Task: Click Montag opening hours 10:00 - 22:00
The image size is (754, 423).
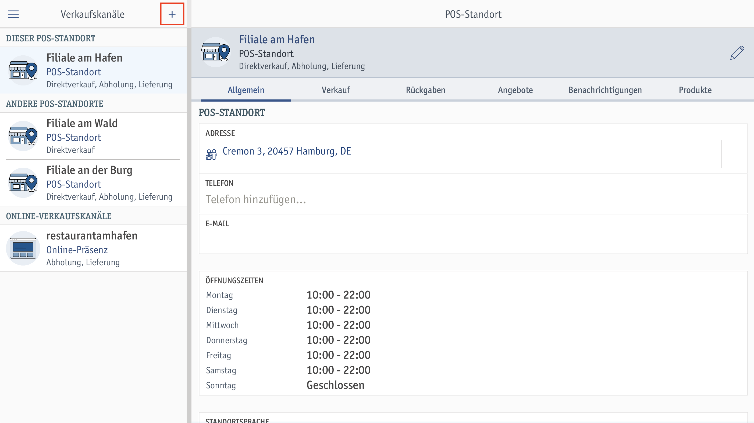Action: 338,295
